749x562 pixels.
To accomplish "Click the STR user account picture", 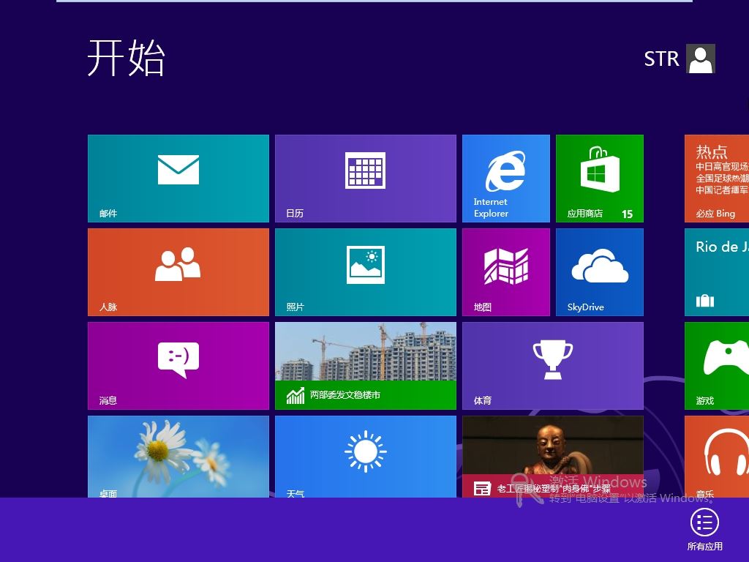I will click(700, 59).
